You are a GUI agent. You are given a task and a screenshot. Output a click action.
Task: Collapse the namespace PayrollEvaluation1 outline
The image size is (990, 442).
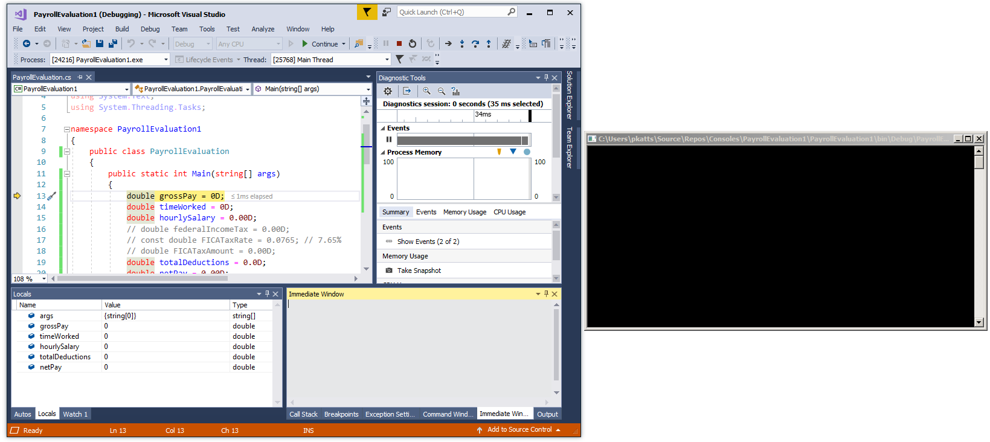[x=67, y=129]
